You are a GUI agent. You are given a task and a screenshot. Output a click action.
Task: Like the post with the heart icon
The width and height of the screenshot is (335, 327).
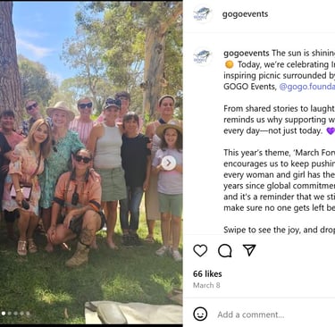tap(200, 250)
